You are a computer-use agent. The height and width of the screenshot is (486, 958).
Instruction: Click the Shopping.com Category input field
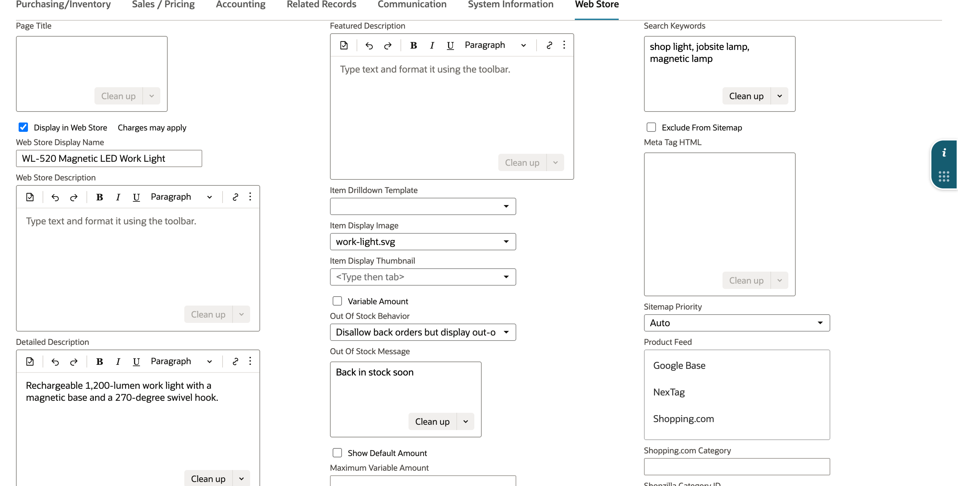(737, 467)
